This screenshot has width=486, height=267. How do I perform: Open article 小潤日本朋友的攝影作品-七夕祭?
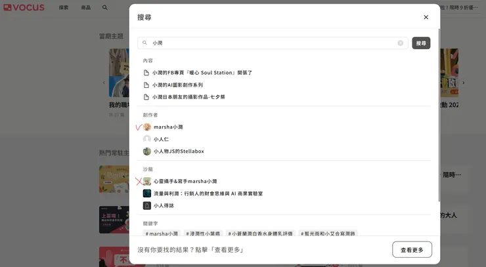click(x=188, y=97)
